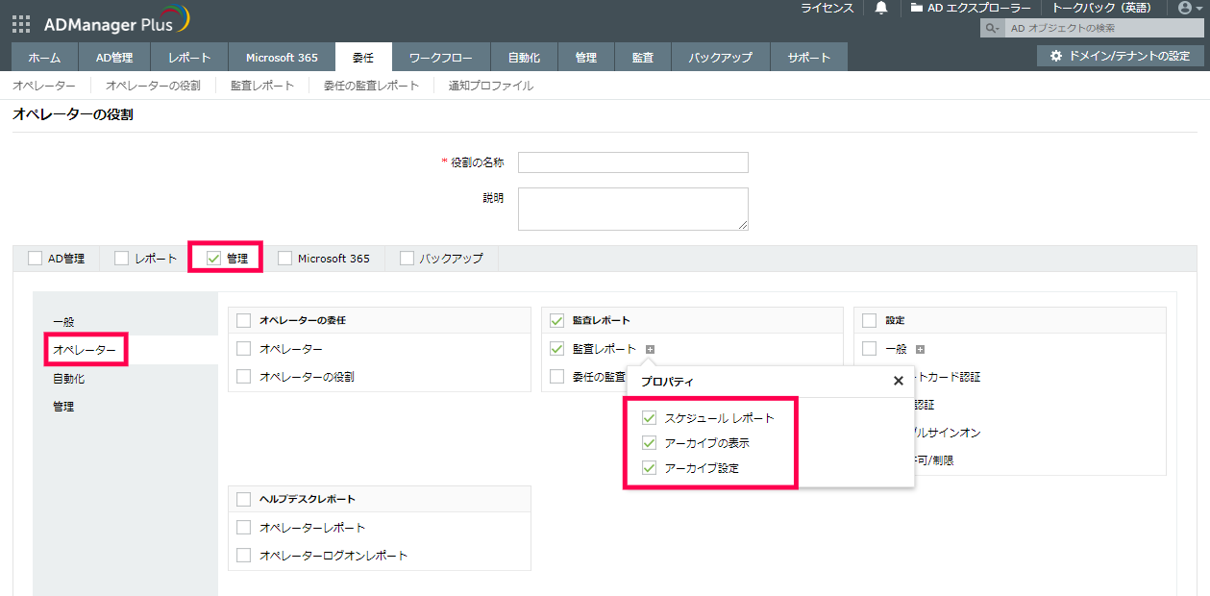The height and width of the screenshot is (596, 1210).
Task: Click the user account avatar icon
Action: pos(1185,9)
